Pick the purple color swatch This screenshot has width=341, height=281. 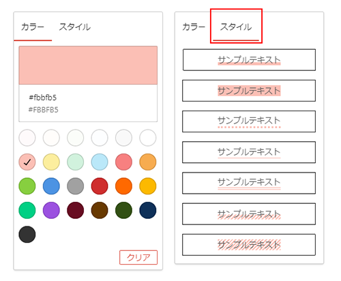(x=51, y=210)
